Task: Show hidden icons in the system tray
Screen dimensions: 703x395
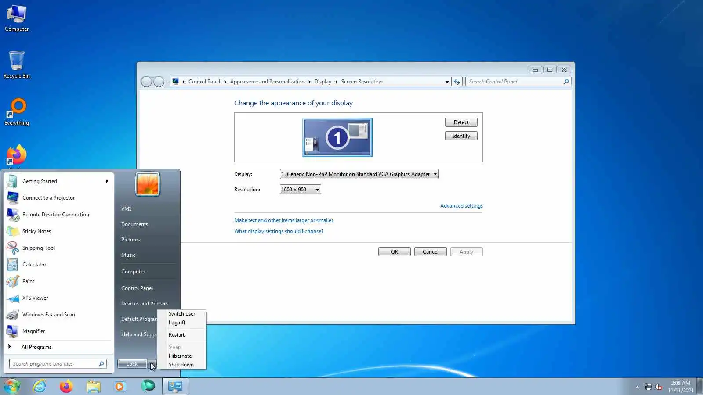Action: (637, 387)
